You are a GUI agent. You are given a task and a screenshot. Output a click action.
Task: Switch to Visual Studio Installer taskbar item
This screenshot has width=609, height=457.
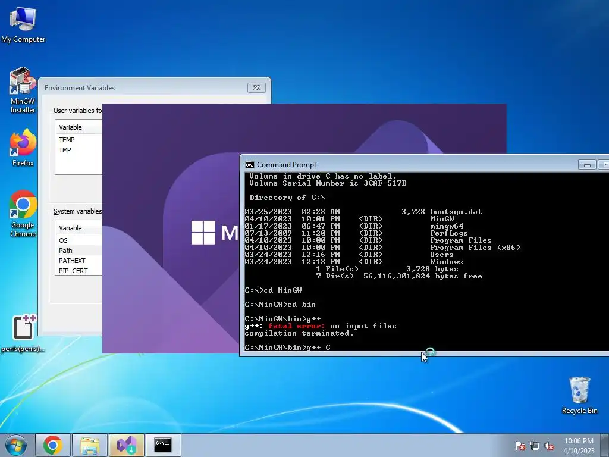tap(126, 445)
